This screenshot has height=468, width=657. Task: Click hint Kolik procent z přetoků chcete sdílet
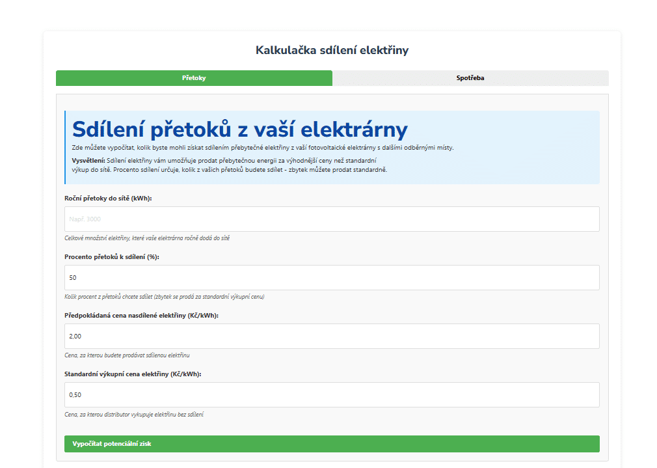pos(164,297)
